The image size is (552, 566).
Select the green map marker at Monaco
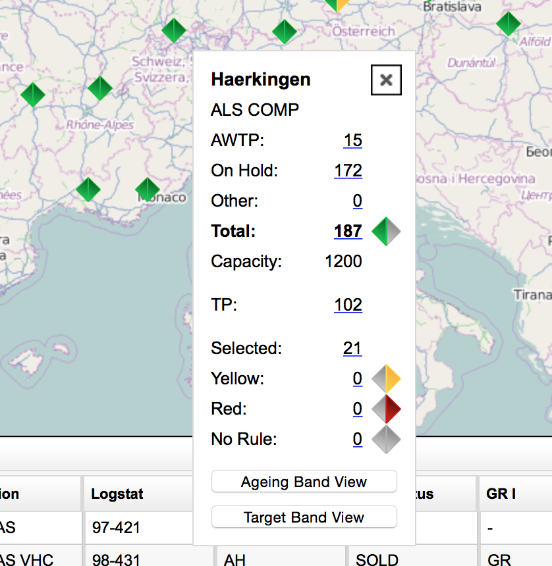[148, 190]
